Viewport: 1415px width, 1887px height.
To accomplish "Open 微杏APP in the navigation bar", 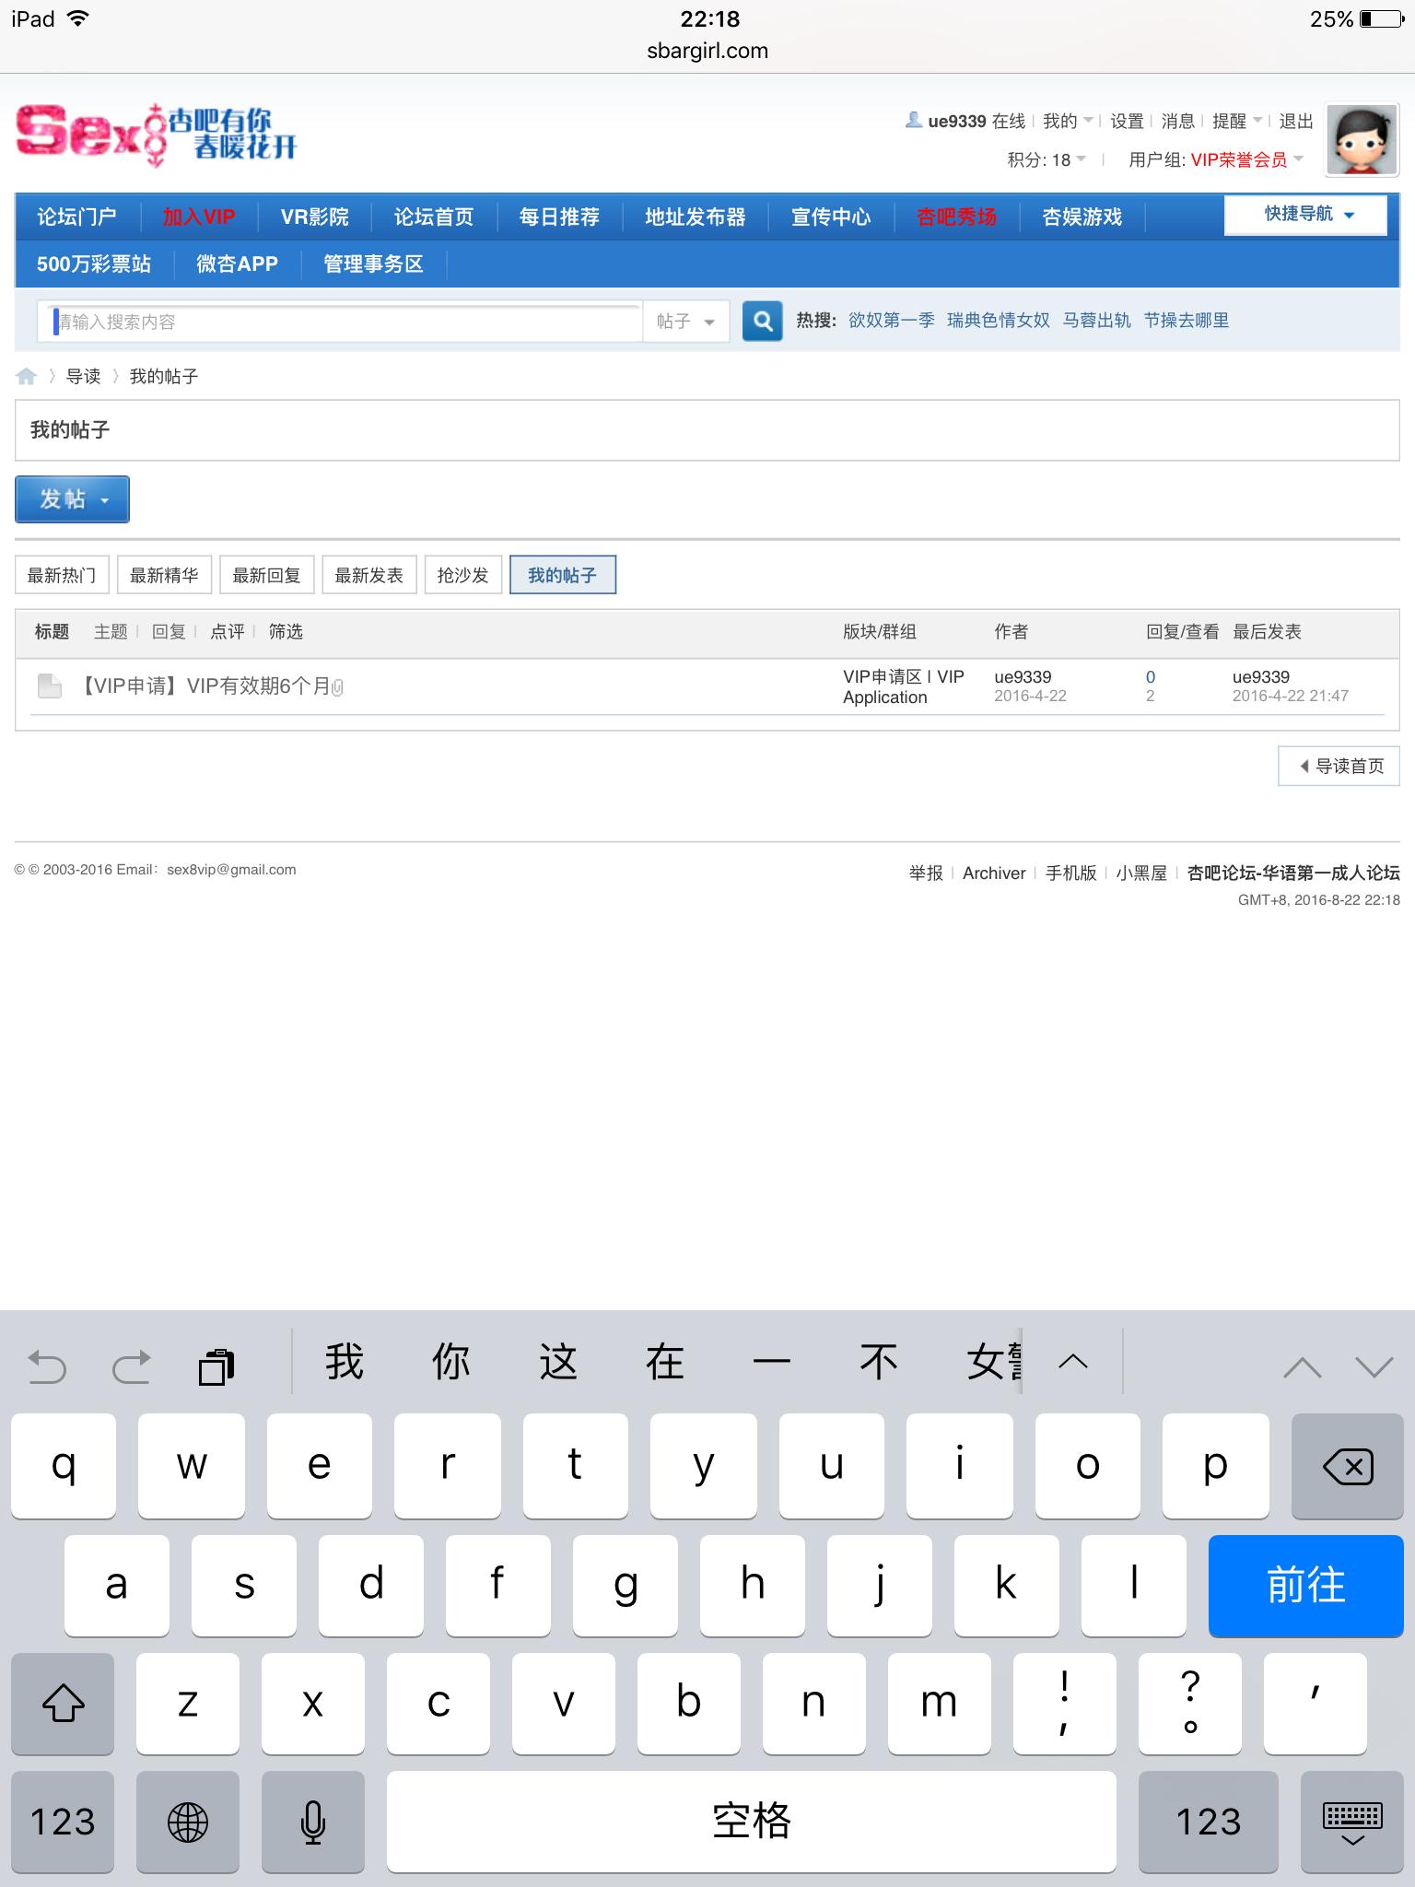I will [237, 264].
